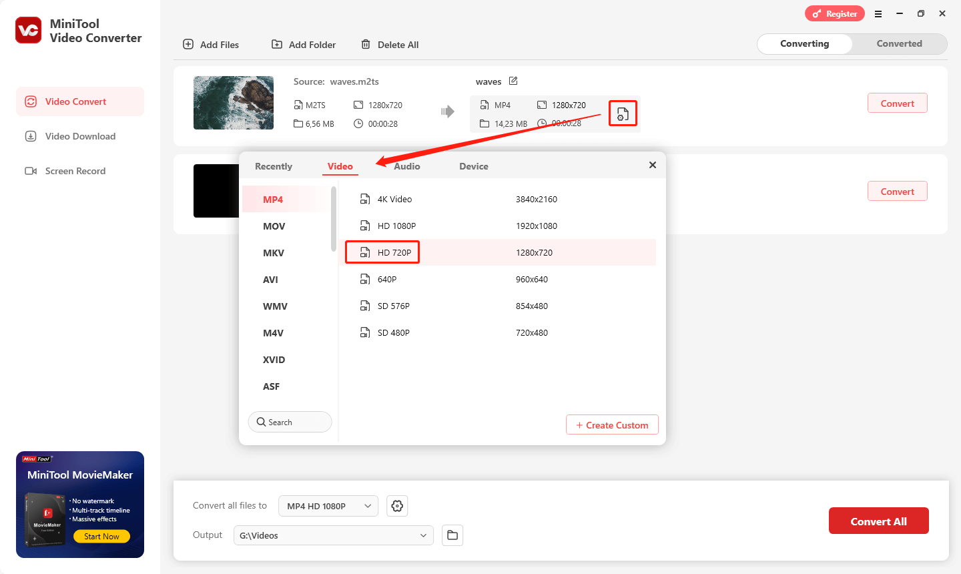Screen dimensions: 961x574
Task: Click Convert button for waves.m2ts
Action: [898, 103]
